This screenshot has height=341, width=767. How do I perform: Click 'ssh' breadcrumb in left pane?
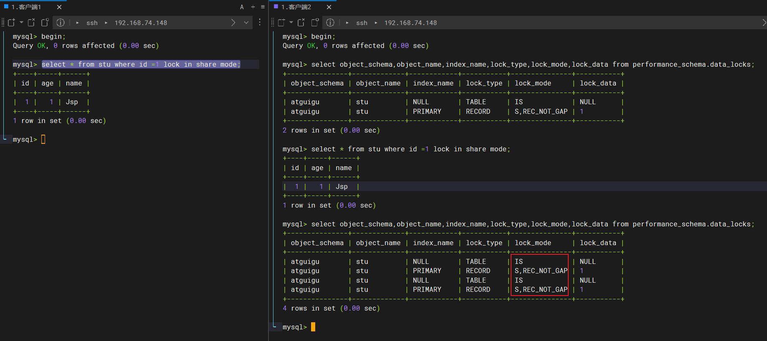[92, 23]
